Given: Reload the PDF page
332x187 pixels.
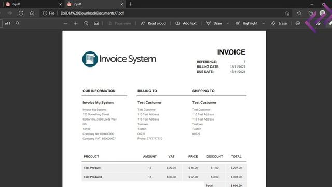Looking at the screenshot, I should click(21, 13).
